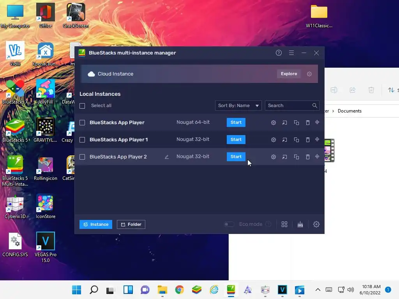This screenshot has height=299, width=399.
Task: Select BlueStacks 5 Multi-Instance desktop shortcut
Action: pos(15,171)
